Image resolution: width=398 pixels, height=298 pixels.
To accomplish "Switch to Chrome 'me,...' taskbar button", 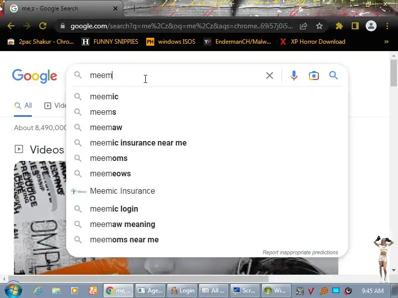I will [118, 291].
